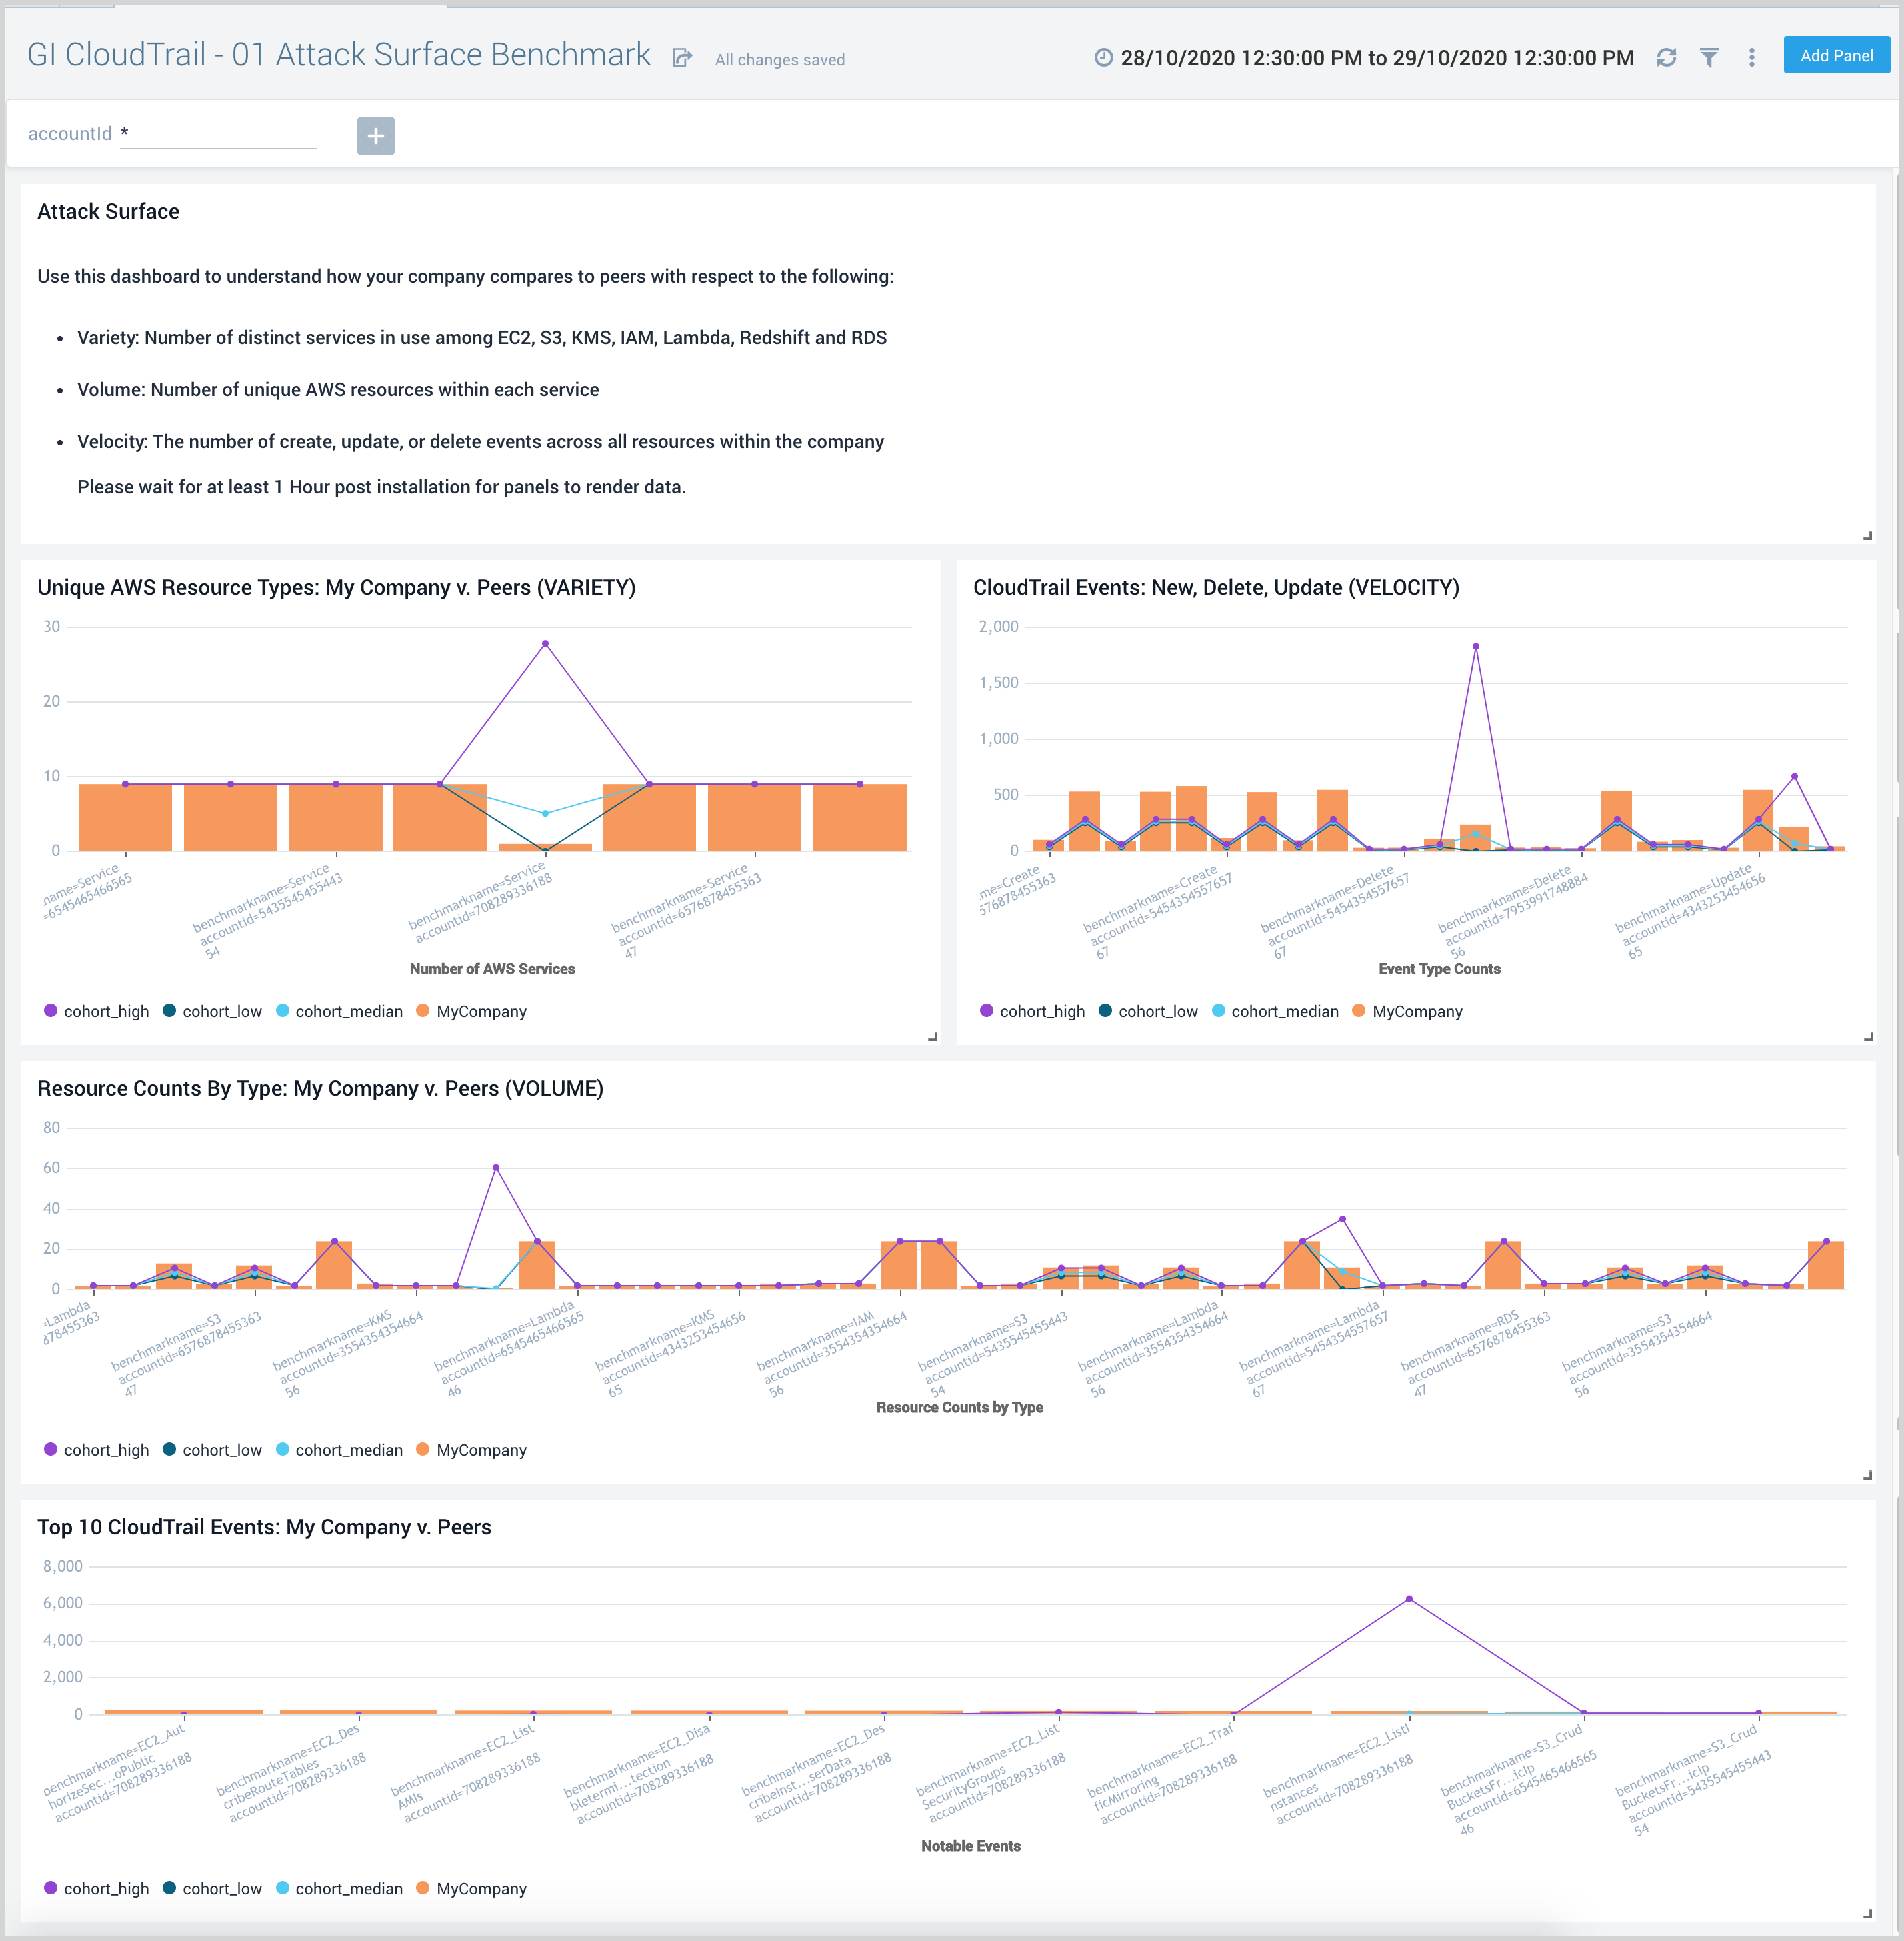This screenshot has height=1941, width=1904.
Task: Click the VOLUME panel title
Action: (320, 1088)
